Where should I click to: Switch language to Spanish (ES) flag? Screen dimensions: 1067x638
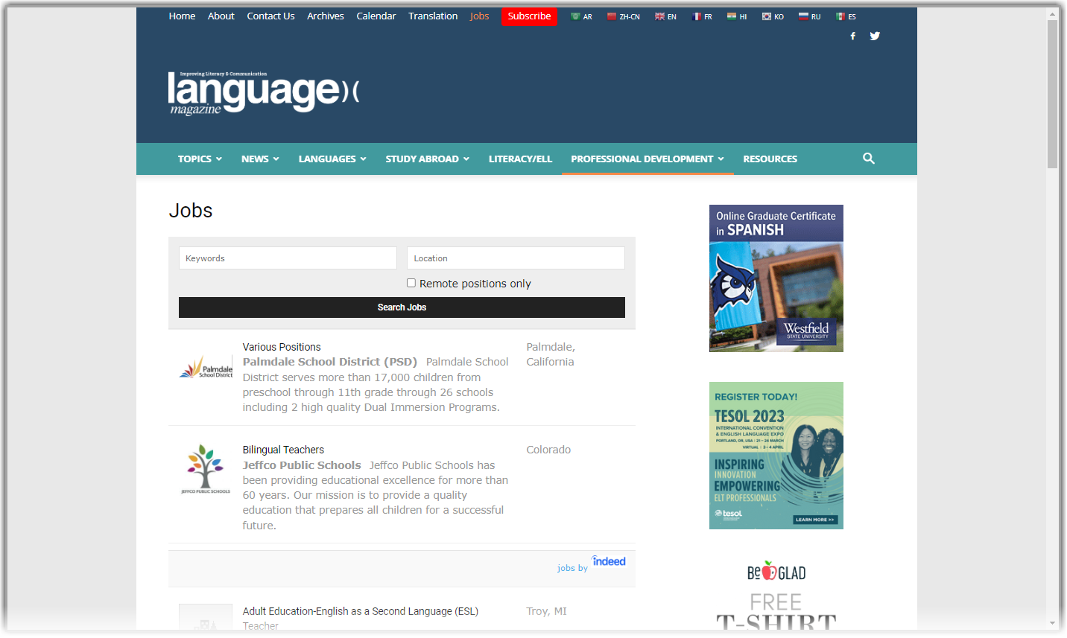point(846,16)
